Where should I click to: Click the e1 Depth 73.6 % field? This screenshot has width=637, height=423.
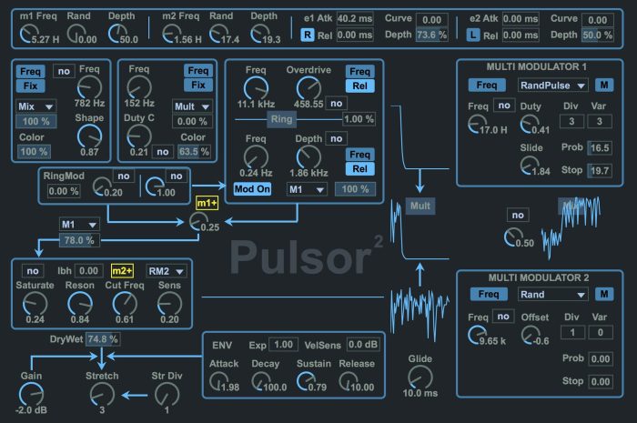[x=431, y=35]
